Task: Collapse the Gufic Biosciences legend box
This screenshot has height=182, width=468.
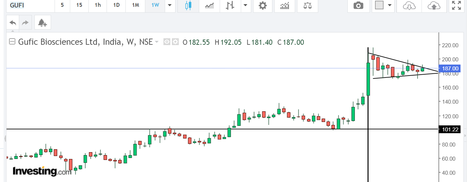Action: [12, 42]
